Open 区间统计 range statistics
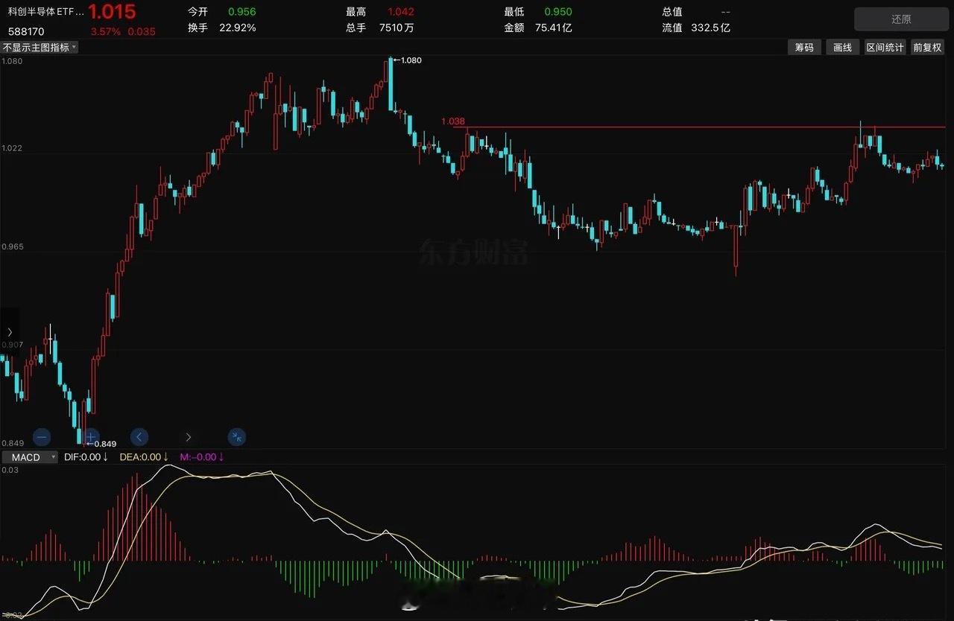Screen dimensions: 954x621 click(885, 47)
